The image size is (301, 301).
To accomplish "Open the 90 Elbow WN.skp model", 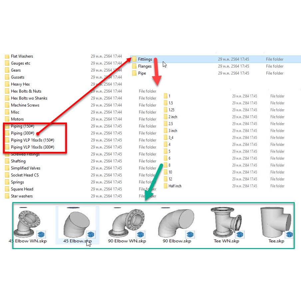I will [127, 222].
